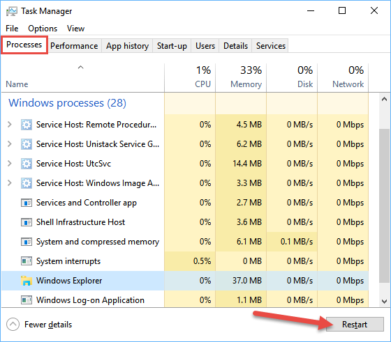Click the Fewer details circle arrow icon
The image size is (391, 342).
(x=13, y=325)
